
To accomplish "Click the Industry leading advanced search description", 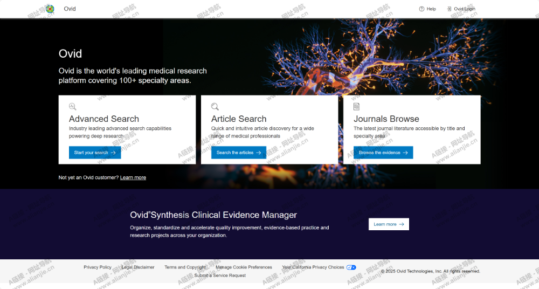I will click(120, 132).
